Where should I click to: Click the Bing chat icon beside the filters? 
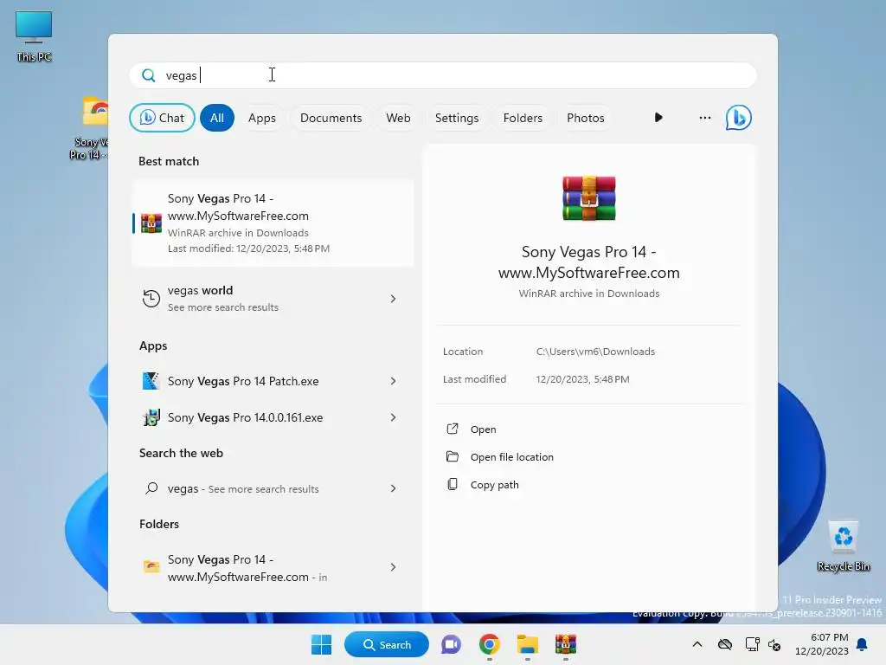(738, 118)
